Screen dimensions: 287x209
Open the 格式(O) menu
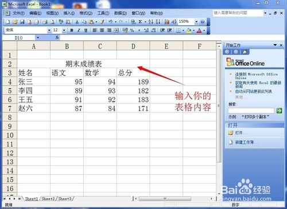(86, 13)
